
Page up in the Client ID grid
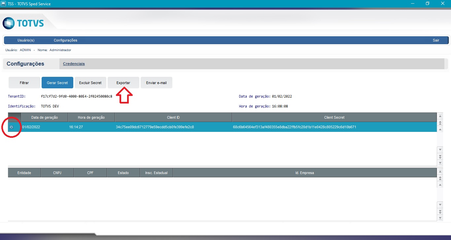pos(440,123)
